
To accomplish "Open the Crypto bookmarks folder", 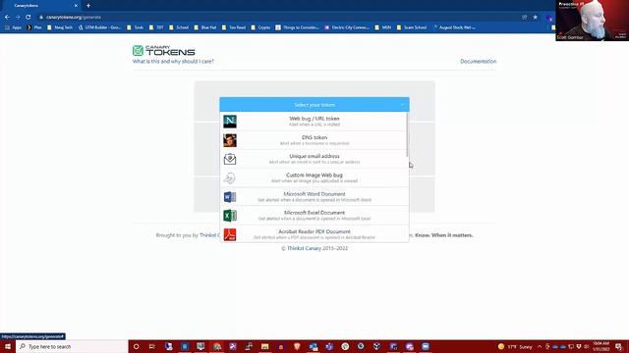I will (260, 27).
